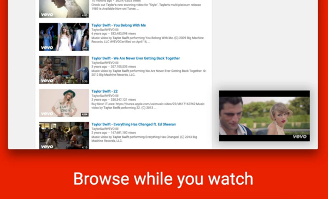Open the 'Taylor Swift - 22' title link
328x199 pixels.
[x=104, y=91]
